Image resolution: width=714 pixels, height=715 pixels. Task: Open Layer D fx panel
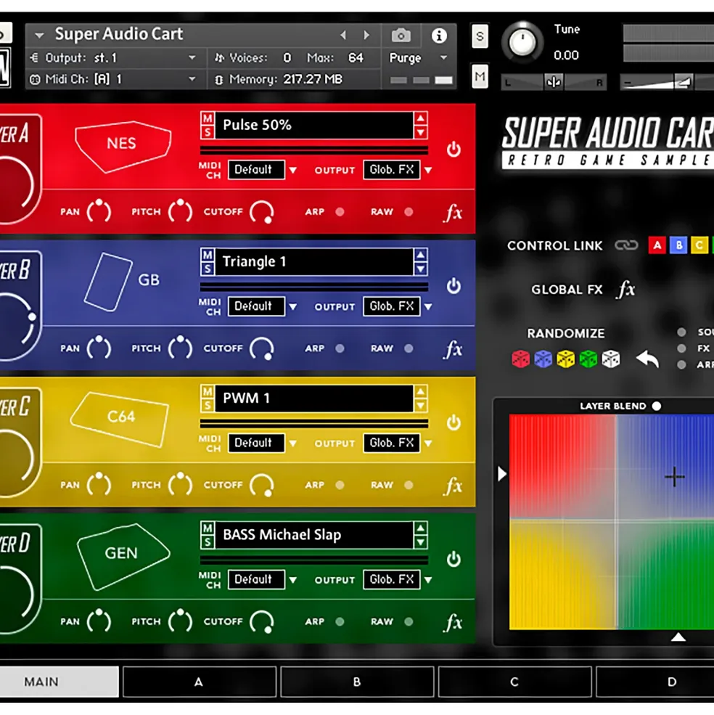tap(453, 622)
